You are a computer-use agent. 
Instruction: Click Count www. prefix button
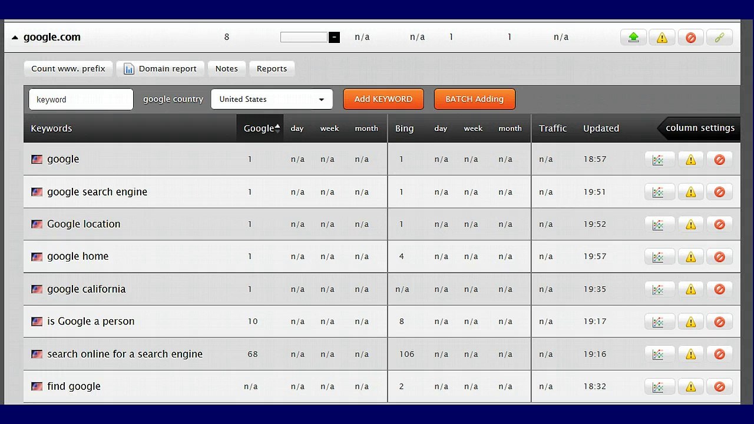pos(68,68)
